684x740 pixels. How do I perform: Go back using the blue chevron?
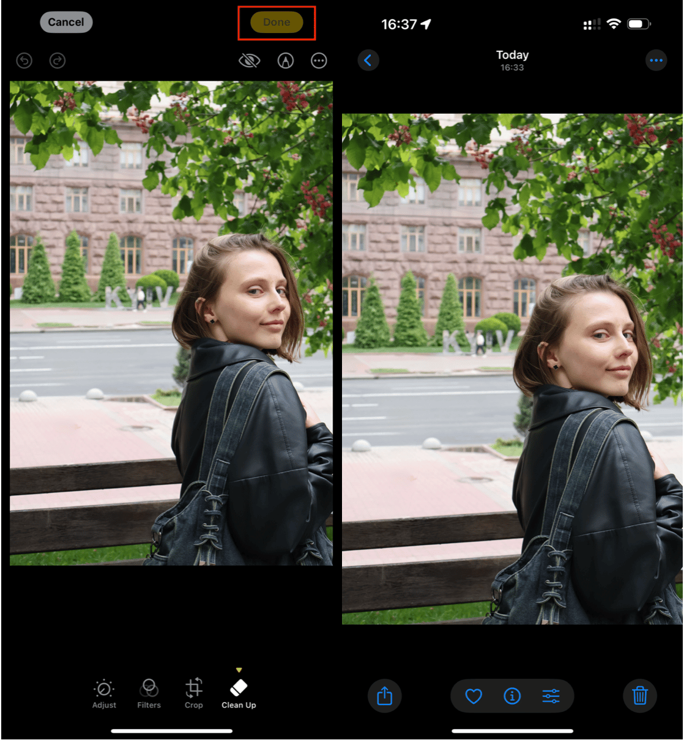coord(368,60)
